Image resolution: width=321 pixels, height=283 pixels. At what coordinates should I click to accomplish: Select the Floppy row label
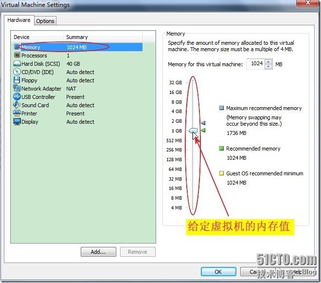29,80
